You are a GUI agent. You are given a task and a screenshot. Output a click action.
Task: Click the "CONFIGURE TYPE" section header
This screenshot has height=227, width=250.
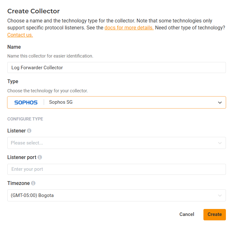[x=25, y=119]
